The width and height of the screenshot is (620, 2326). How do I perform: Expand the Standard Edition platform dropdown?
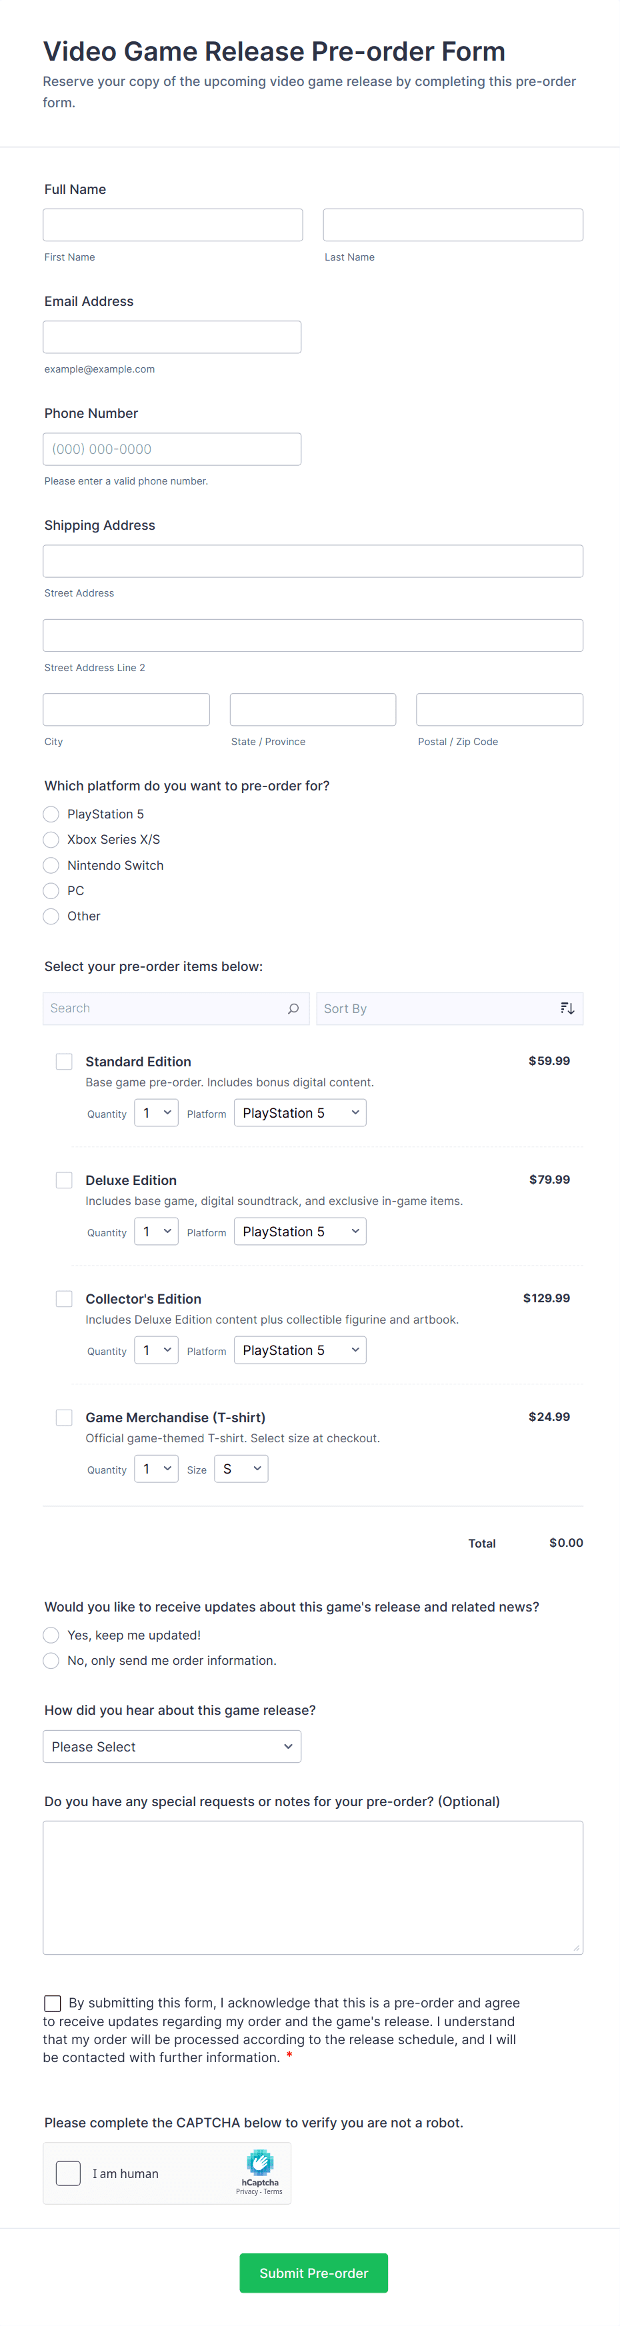[300, 1113]
